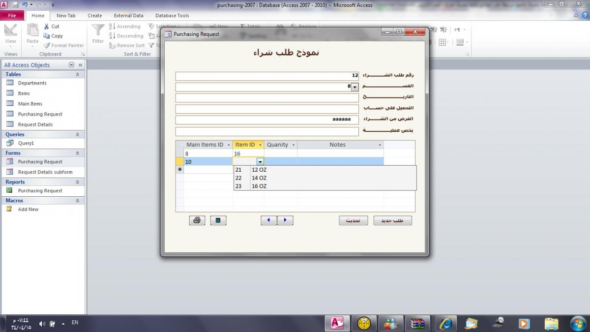Open the department combo box showing 8

tap(355, 87)
